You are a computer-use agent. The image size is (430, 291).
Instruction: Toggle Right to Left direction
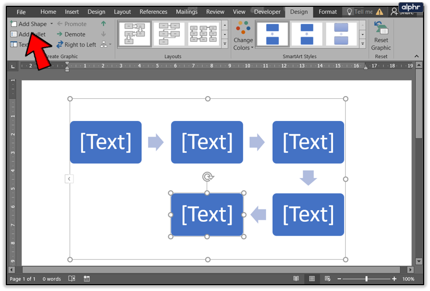(x=76, y=44)
